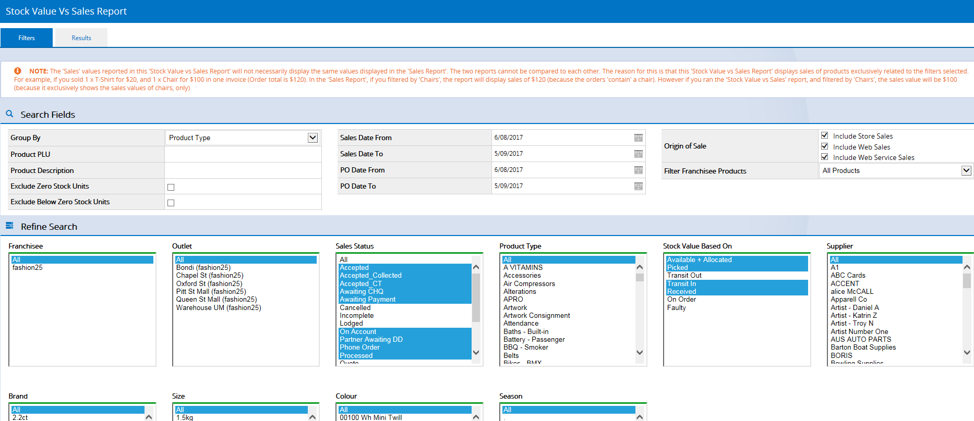Click the Search Fields magnifier icon
This screenshot has height=421, width=974.
click(9, 114)
